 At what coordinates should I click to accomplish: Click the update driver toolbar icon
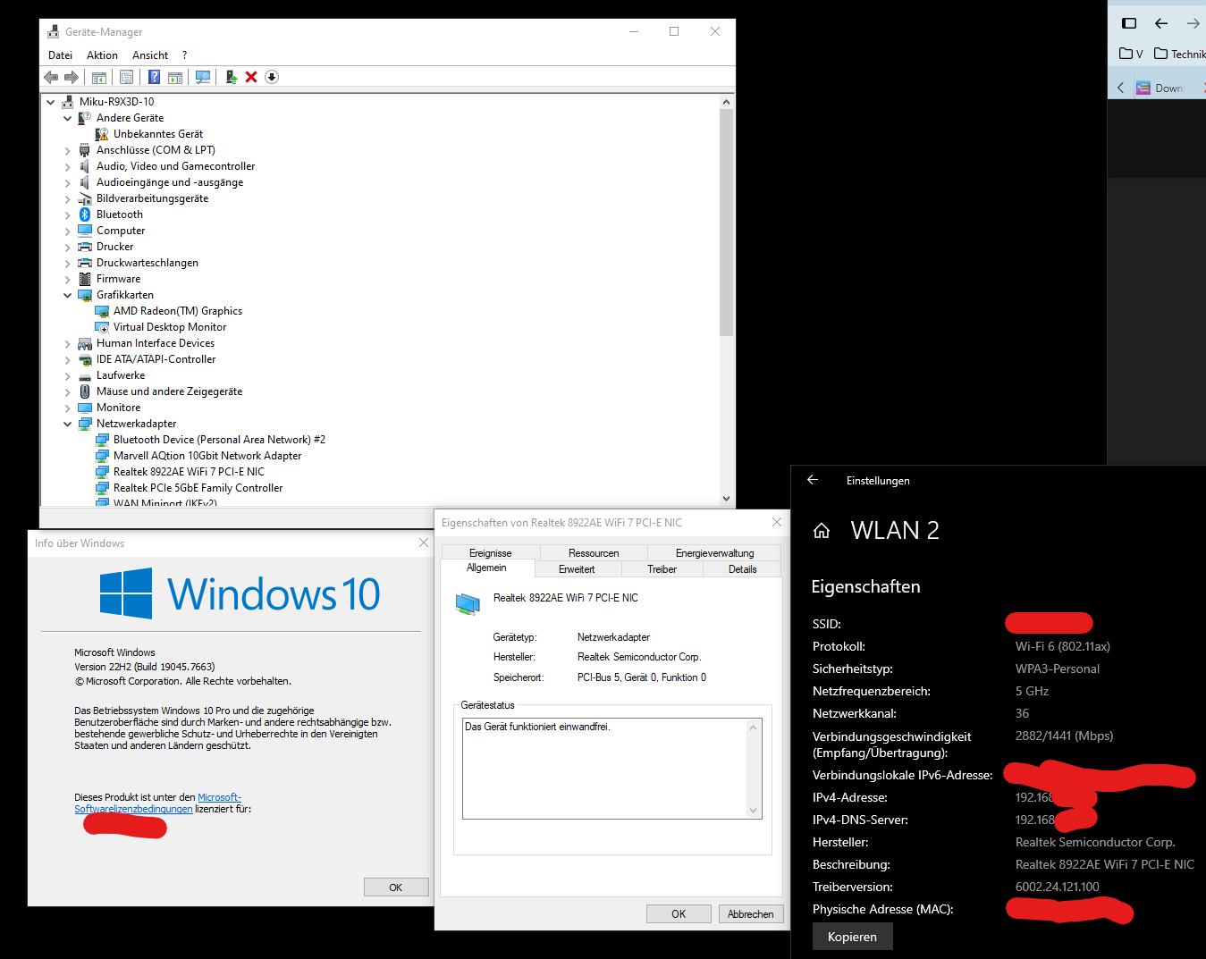coord(231,77)
